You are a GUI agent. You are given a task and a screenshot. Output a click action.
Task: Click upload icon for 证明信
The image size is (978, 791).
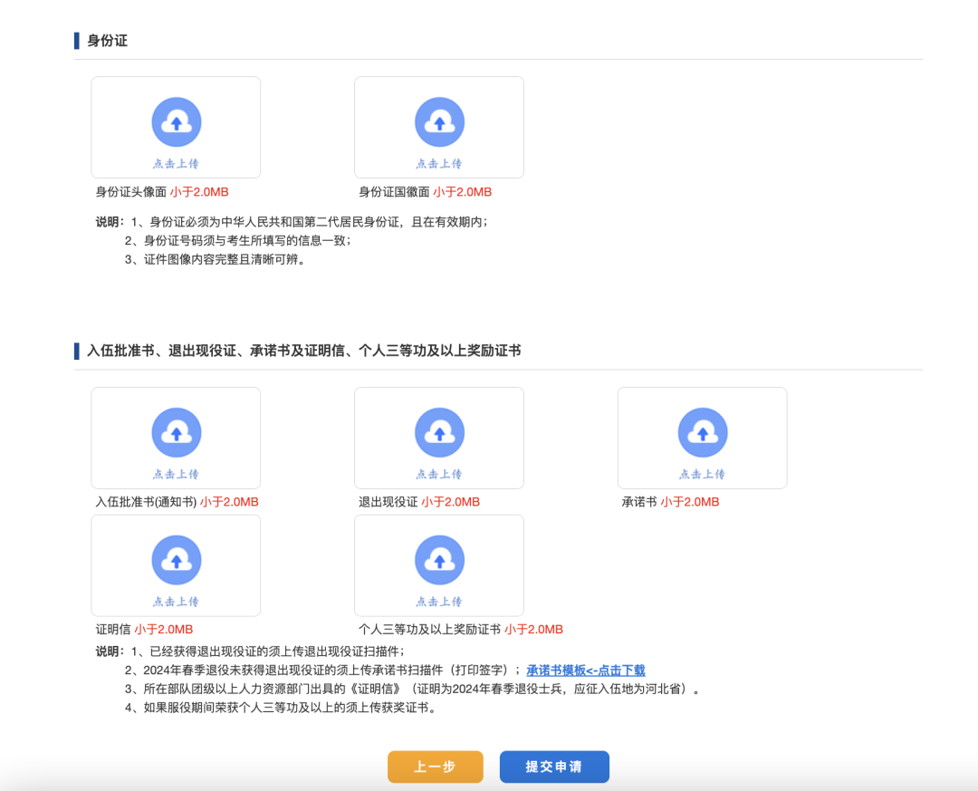click(176, 558)
